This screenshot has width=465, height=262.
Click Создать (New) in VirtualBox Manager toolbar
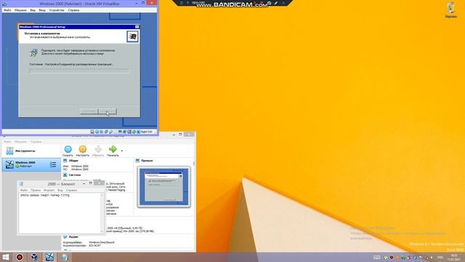68,151
